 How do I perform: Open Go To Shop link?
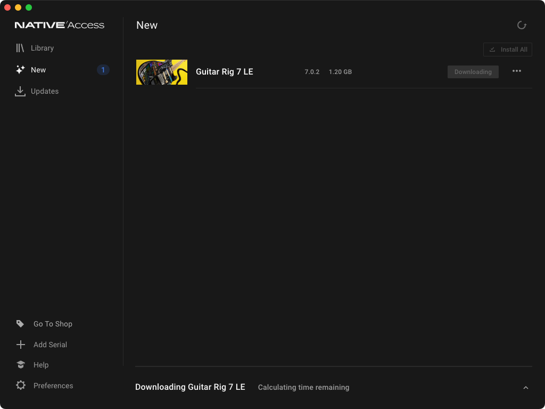[53, 324]
